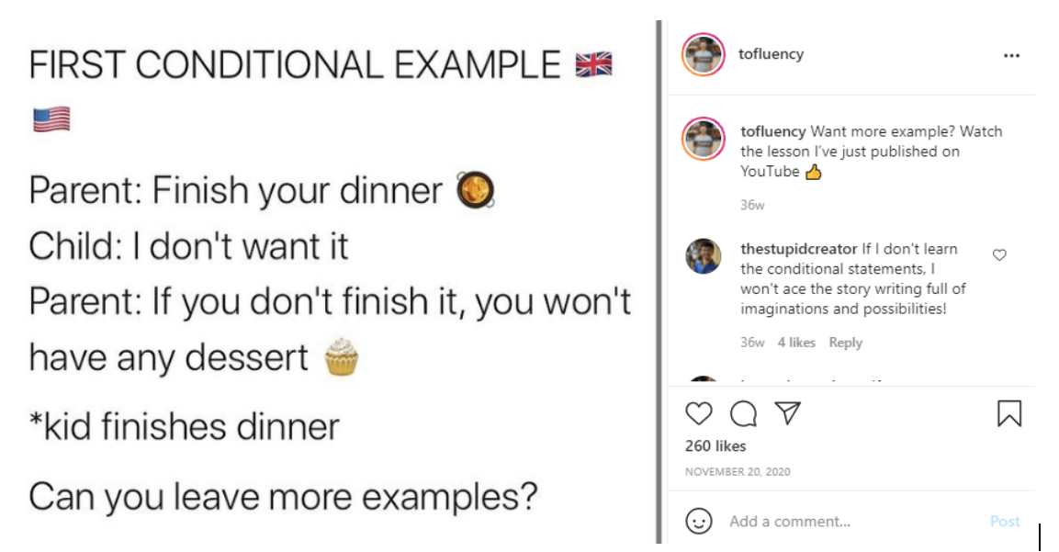The width and height of the screenshot is (1059, 552).
Task: Like thestupidcreator's comment with small heart
Action: [999, 255]
